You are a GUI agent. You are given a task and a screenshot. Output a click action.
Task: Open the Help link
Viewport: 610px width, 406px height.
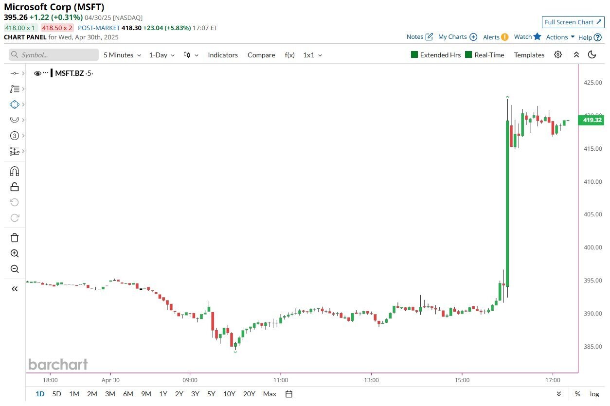(x=590, y=37)
